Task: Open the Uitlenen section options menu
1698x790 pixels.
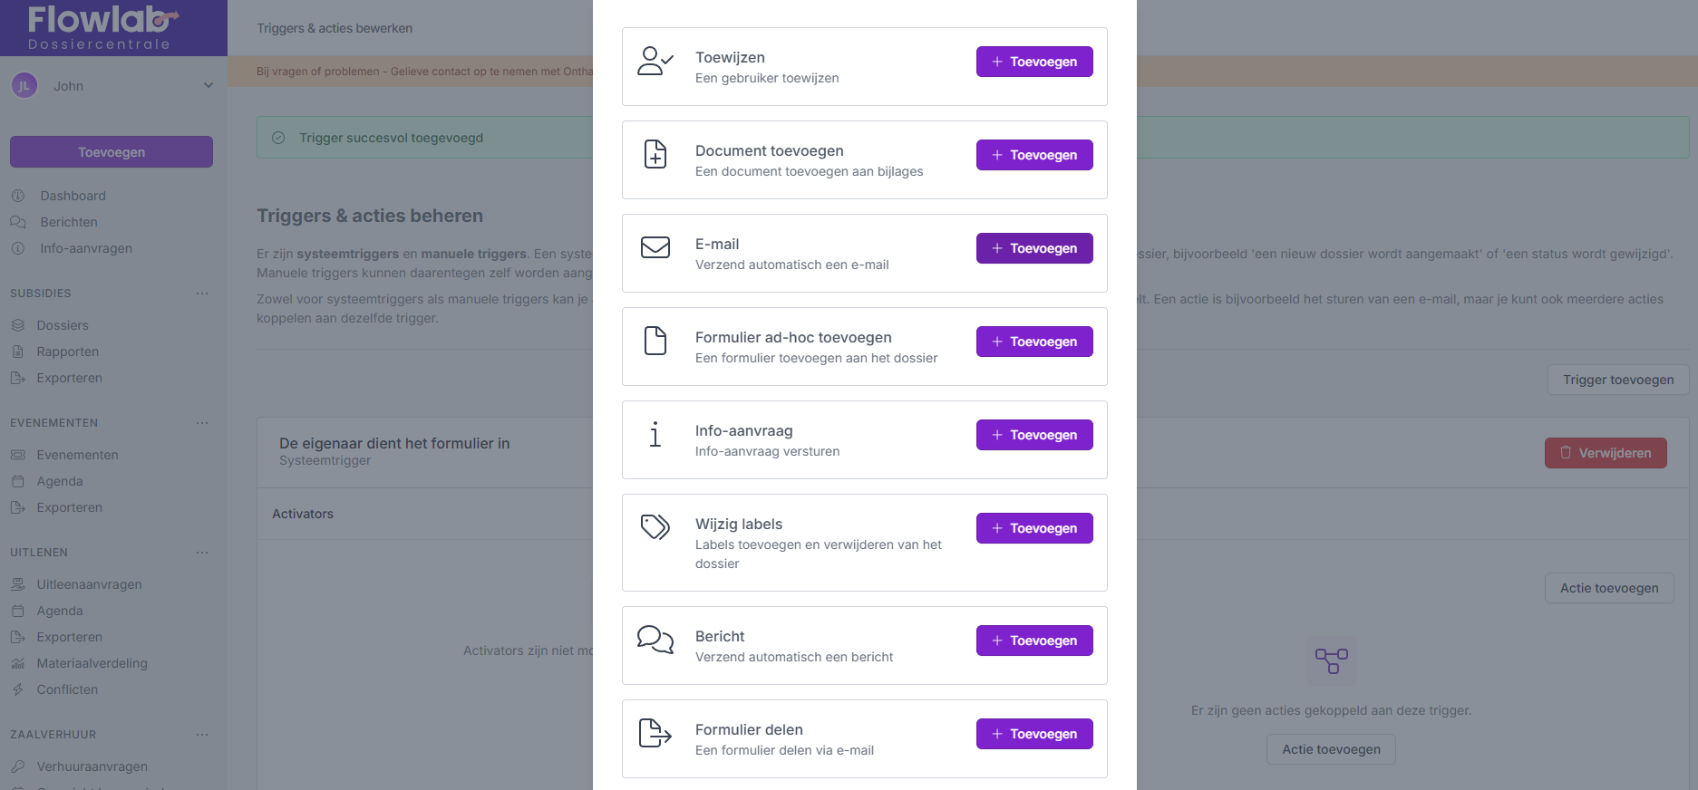Action: click(x=202, y=553)
